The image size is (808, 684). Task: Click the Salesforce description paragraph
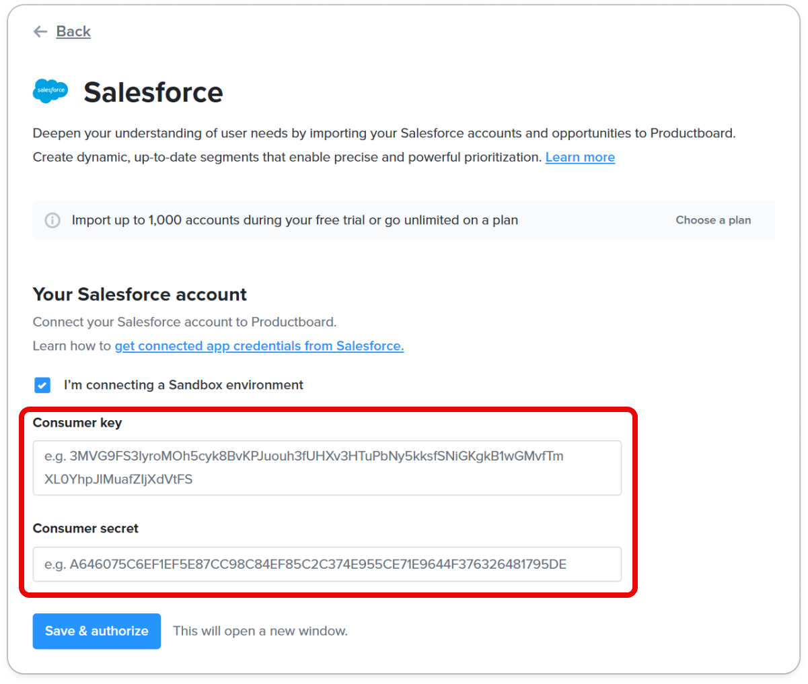(384, 145)
